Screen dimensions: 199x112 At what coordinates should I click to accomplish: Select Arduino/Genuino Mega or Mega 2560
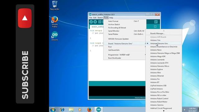click(x=164, y=53)
